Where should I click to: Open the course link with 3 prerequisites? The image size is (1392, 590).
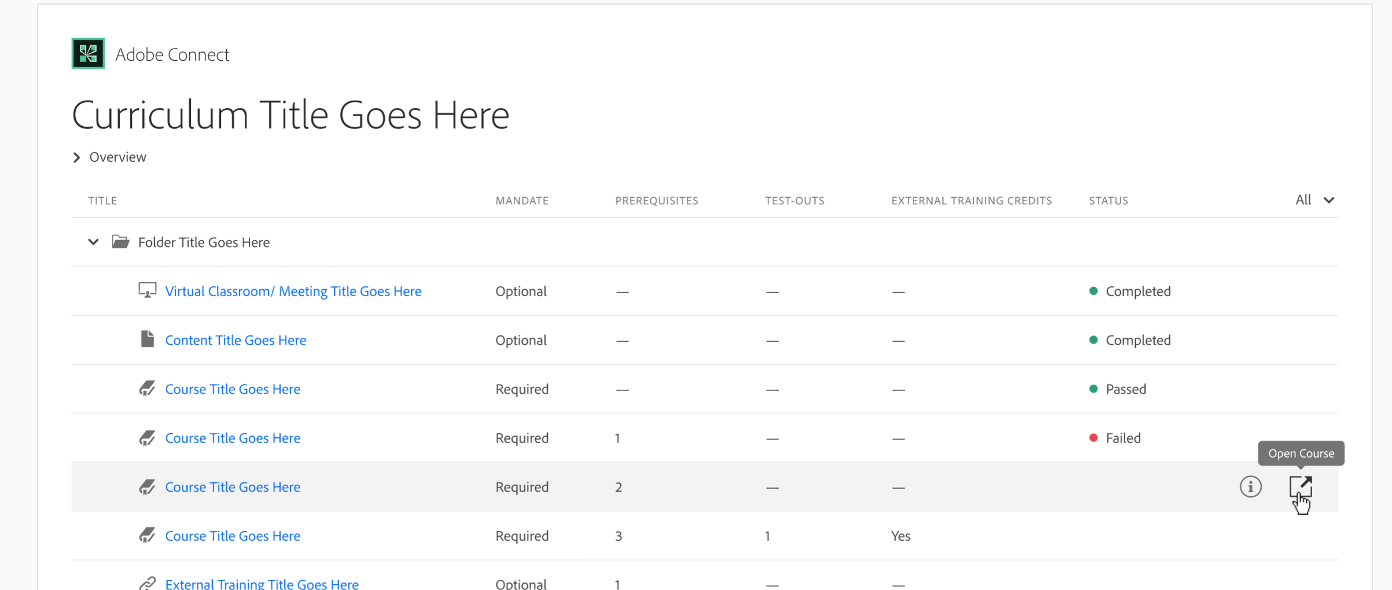[233, 536]
